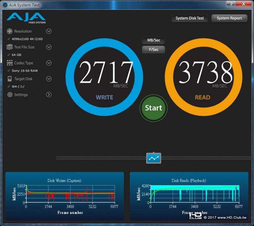Click the Settings gear icon
Viewport: 254px width, 226px height.
click(9, 95)
